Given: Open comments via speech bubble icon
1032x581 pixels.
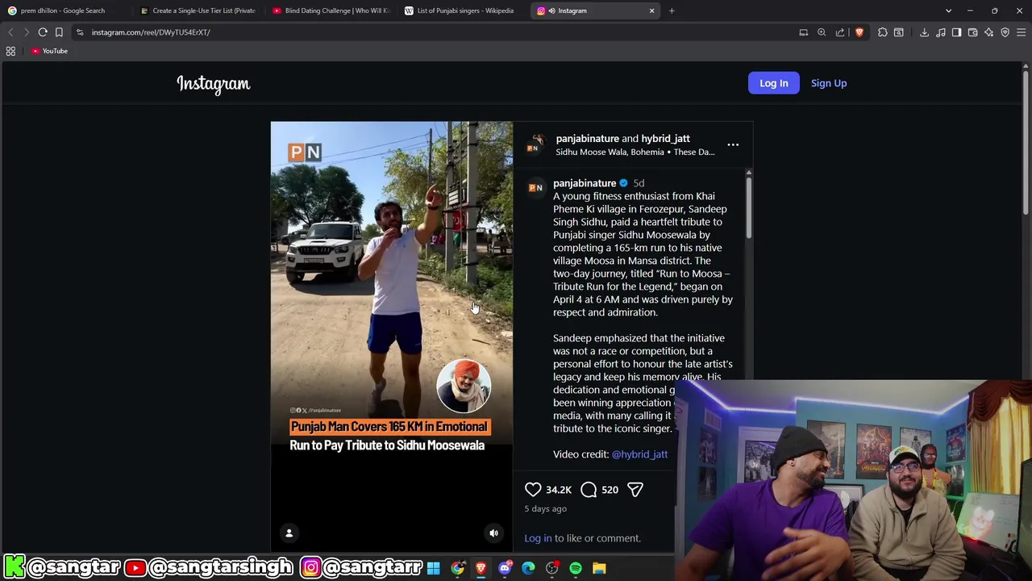Looking at the screenshot, I should click(589, 490).
